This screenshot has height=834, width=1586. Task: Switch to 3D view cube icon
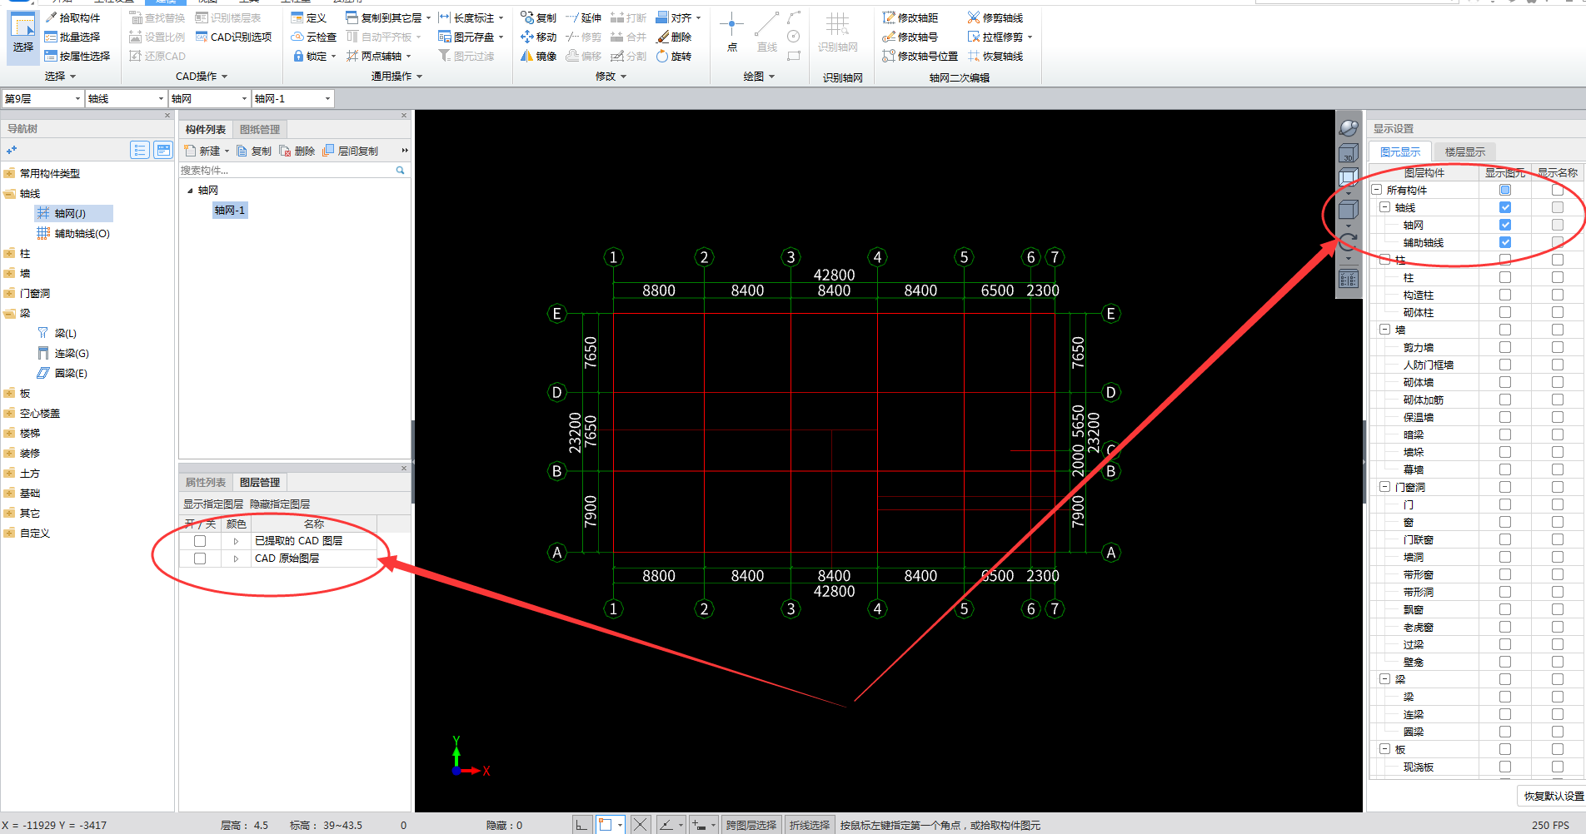click(x=1349, y=154)
